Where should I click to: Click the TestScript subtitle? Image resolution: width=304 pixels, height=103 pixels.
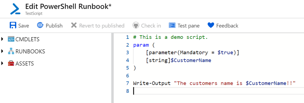click(x=34, y=13)
